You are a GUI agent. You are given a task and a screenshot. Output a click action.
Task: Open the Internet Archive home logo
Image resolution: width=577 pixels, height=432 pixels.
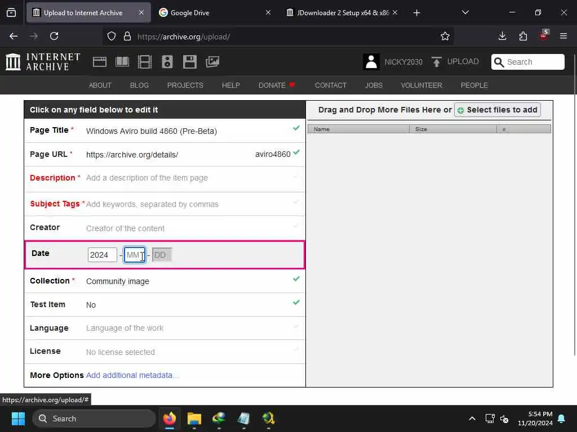click(x=43, y=62)
